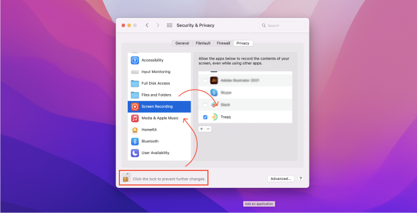Minimize window with yellow button

[x=129, y=25]
